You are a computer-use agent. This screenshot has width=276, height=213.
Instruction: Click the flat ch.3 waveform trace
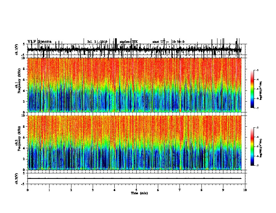pyautogui.click(x=135, y=179)
